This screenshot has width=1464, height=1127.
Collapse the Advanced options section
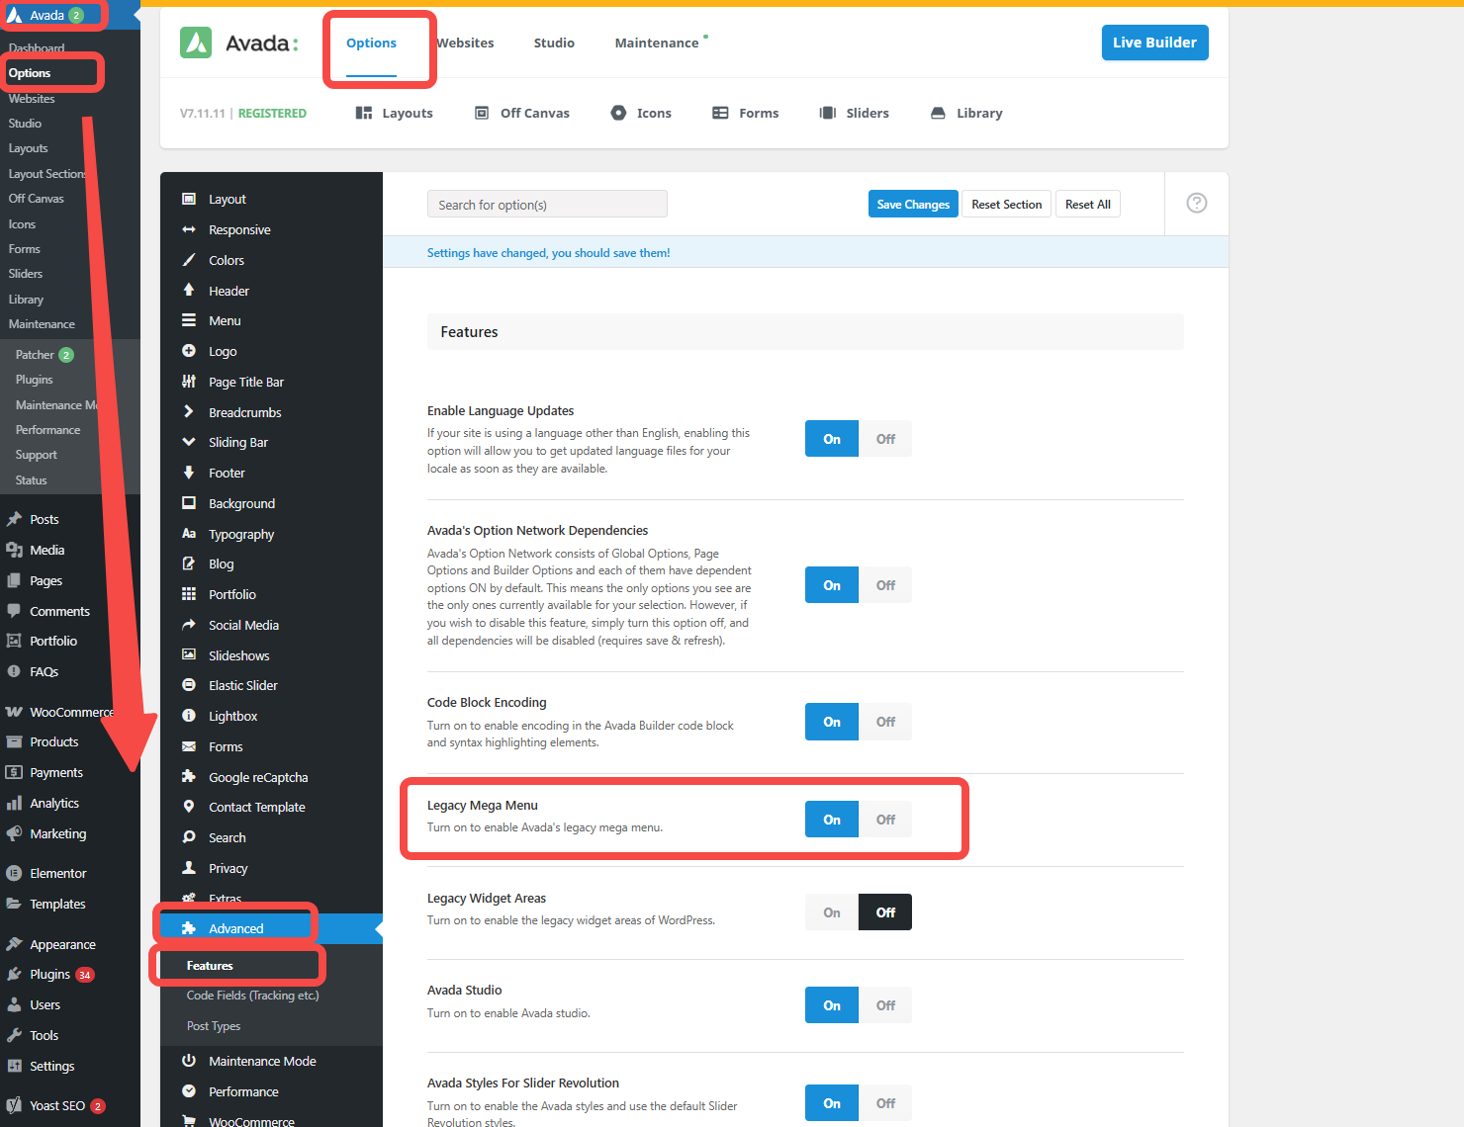(235, 927)
